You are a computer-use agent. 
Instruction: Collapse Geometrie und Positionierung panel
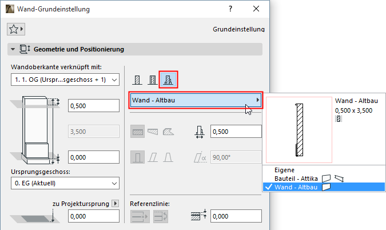pyautogui.click(x=13, y=49)
